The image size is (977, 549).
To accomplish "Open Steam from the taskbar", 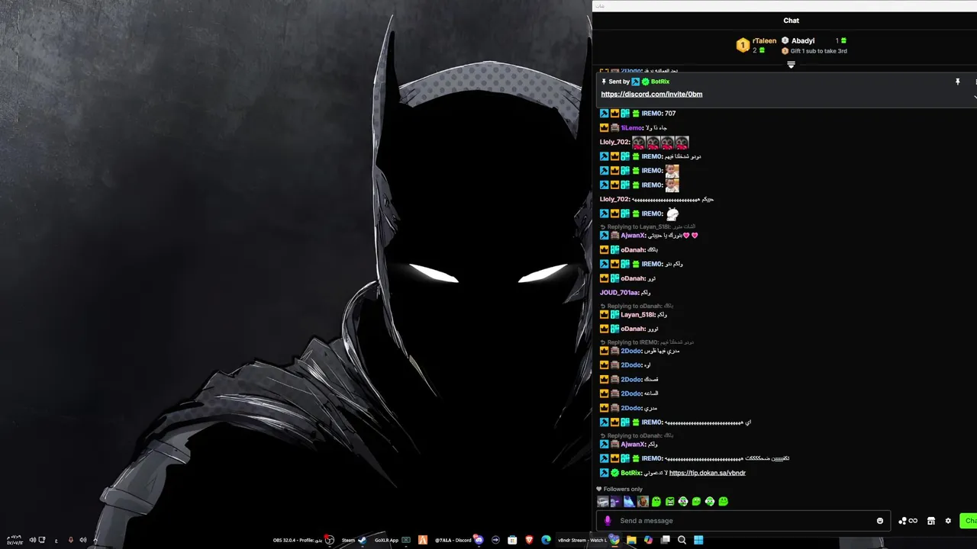I will (x=353, y=540).
